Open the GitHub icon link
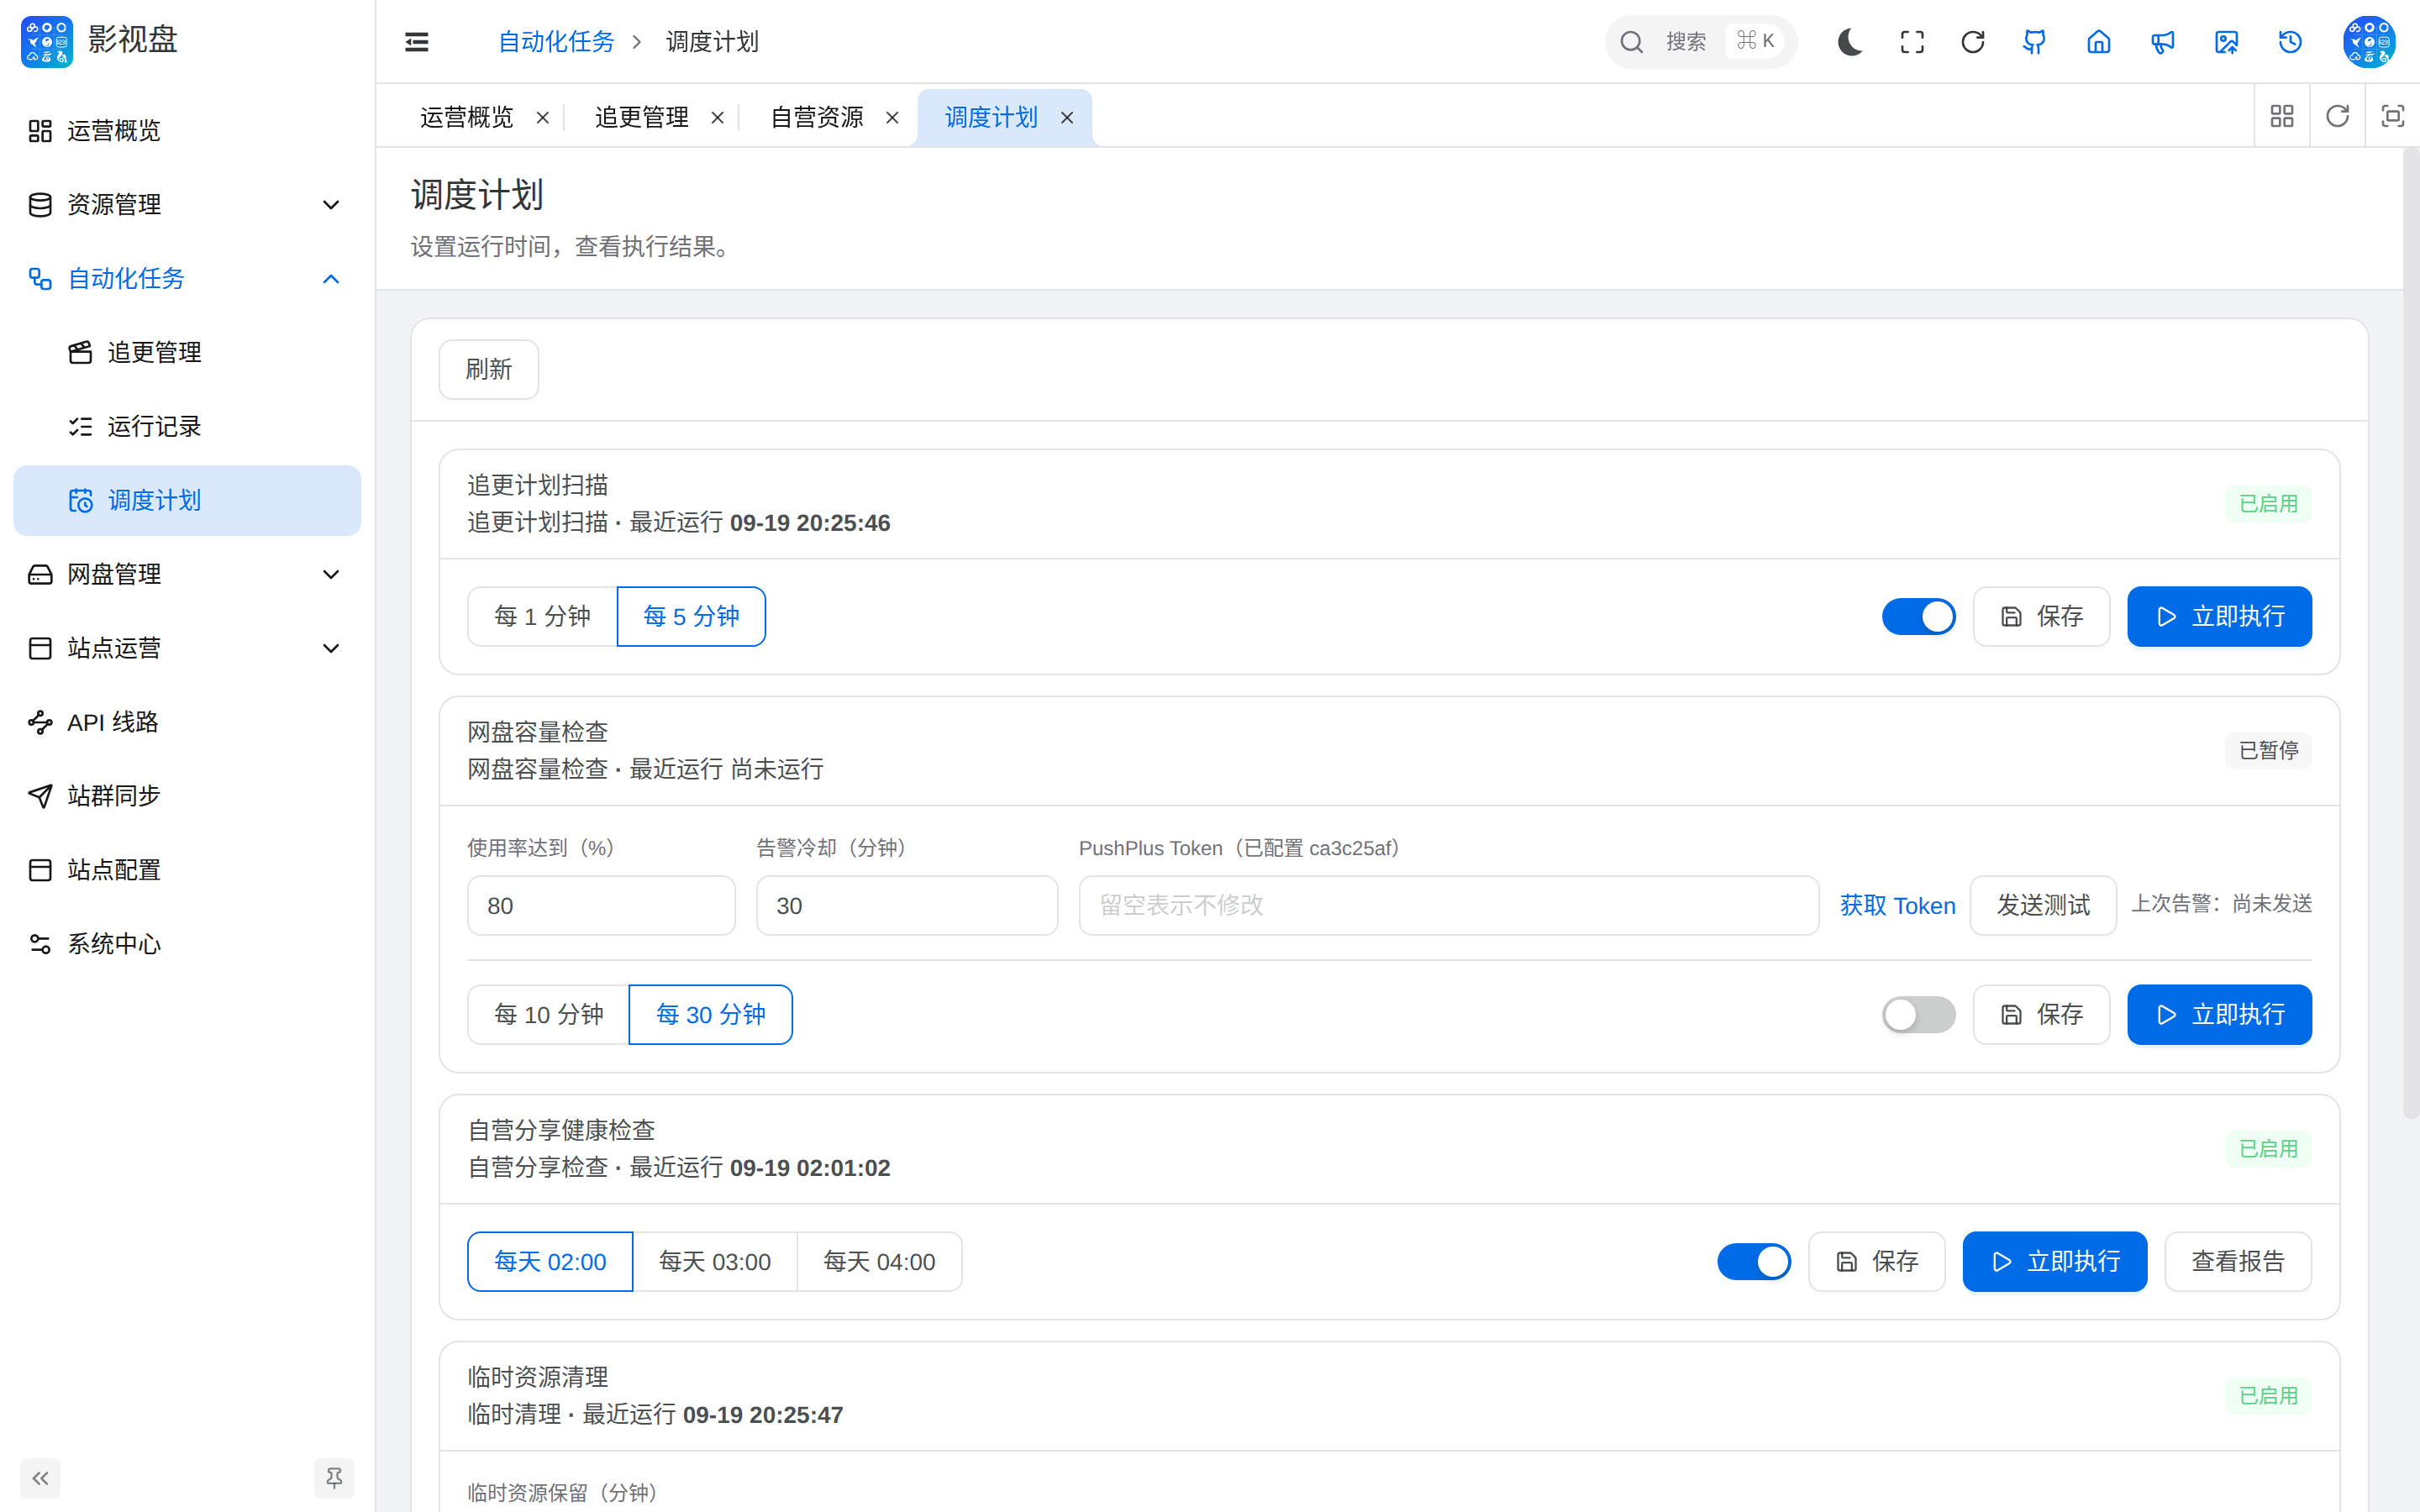Viewport: 2420px width, 1512px height. [x=2035, y=42]
